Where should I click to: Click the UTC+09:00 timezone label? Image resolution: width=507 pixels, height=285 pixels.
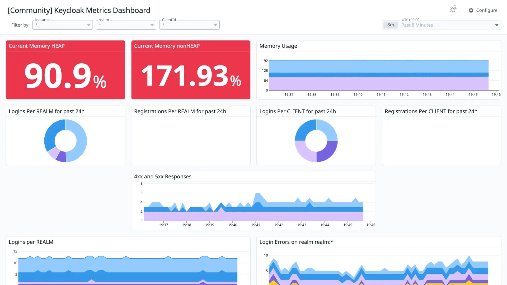click(x=410, y=20)
